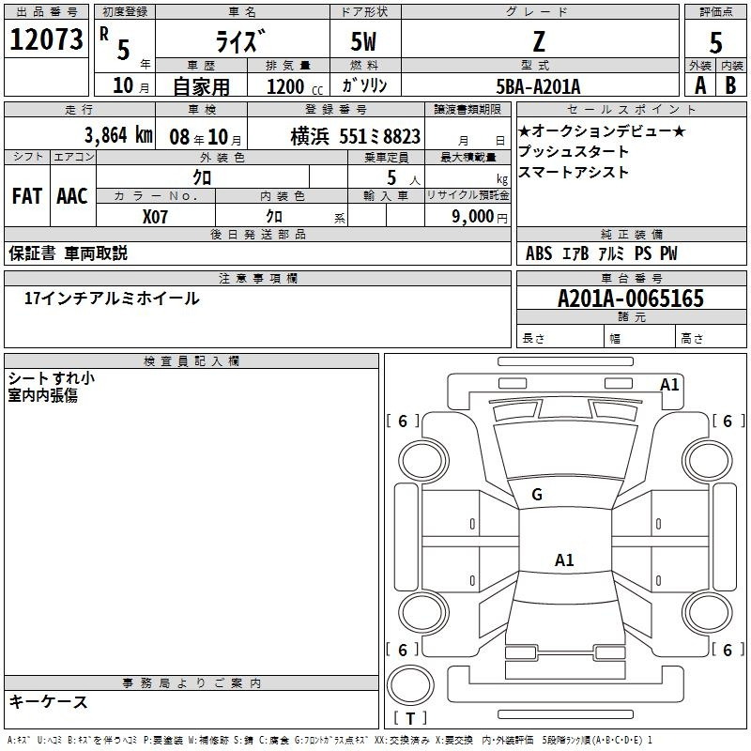This screenshot has width=751, height=751.
Task: Select プッシュスタート sales point
Action: [x=574, y=152]
